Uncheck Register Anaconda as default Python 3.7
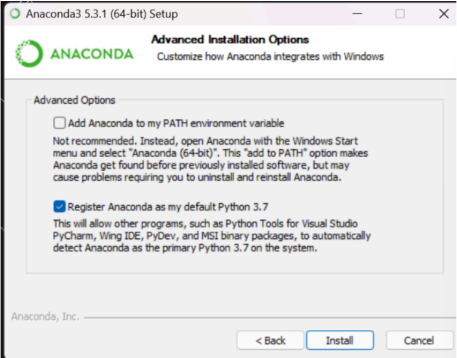This screenshot has width=457, height=358. click(59, 207)
